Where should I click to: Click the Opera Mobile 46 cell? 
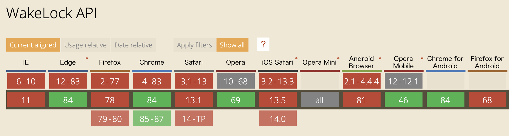tap(403, 100)
